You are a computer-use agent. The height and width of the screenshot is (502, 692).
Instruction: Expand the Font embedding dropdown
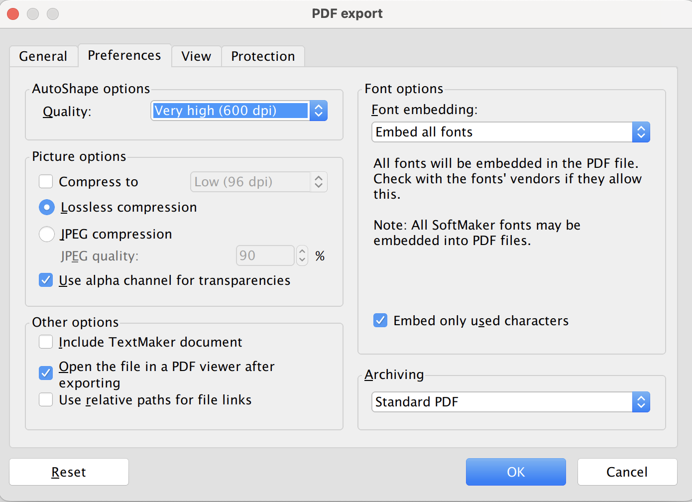(510, 132)
